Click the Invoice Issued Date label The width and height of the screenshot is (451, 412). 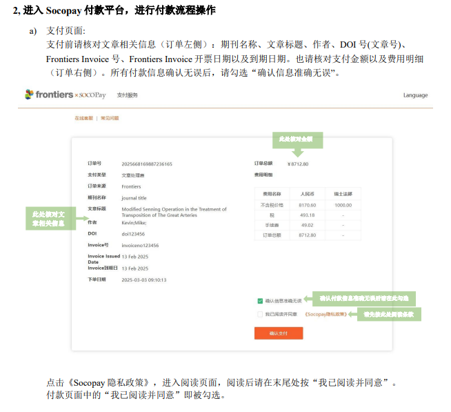pyautogui.click(x=104, y=259)
